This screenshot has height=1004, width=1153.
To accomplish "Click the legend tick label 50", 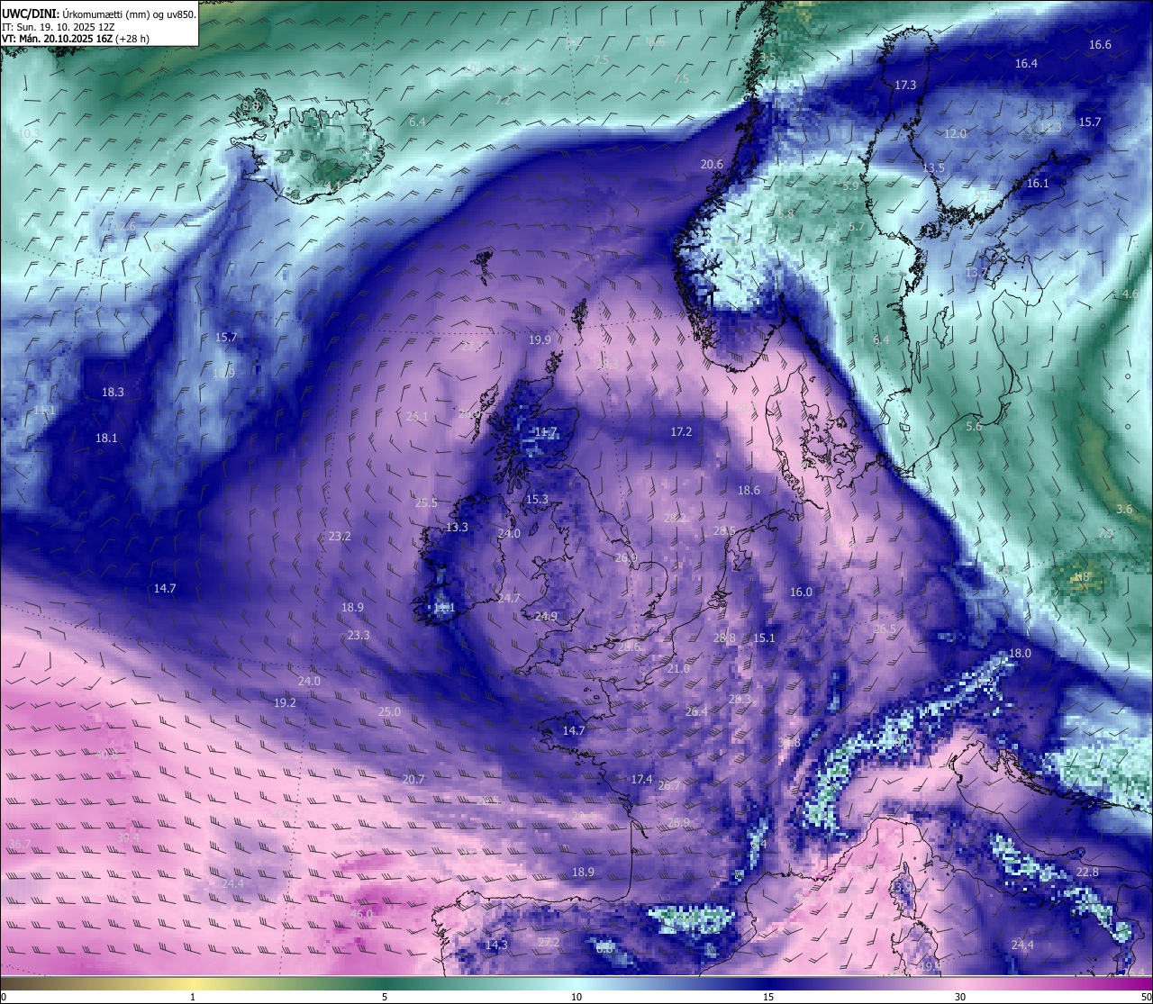I will (1146, 997).
